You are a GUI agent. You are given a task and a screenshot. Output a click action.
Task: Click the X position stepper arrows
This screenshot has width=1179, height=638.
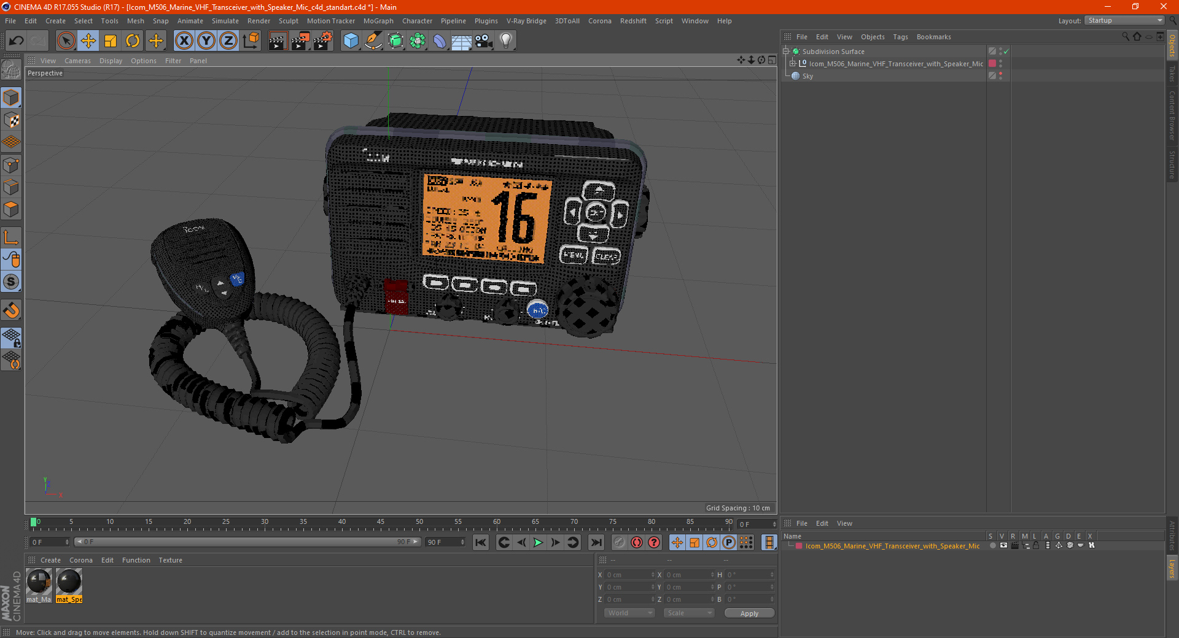click(x=653, y=575)
